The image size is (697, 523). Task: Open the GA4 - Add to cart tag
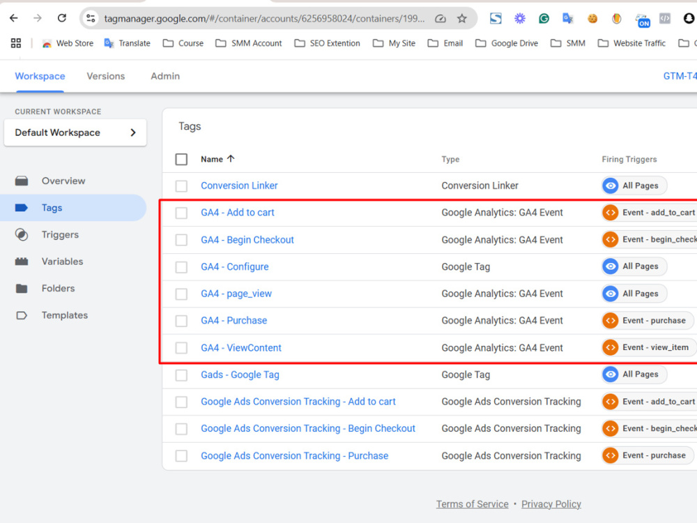tap(238, 213)
